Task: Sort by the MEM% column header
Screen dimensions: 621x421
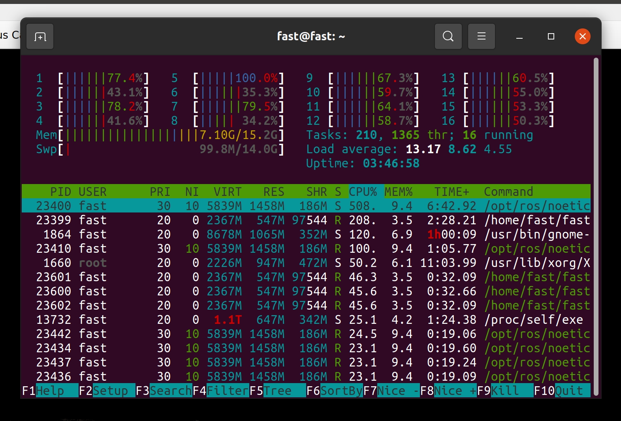Action: point(398,192)
